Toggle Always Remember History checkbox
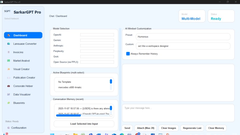The width and height of the screenshot is (240, 135). (128, 54)
